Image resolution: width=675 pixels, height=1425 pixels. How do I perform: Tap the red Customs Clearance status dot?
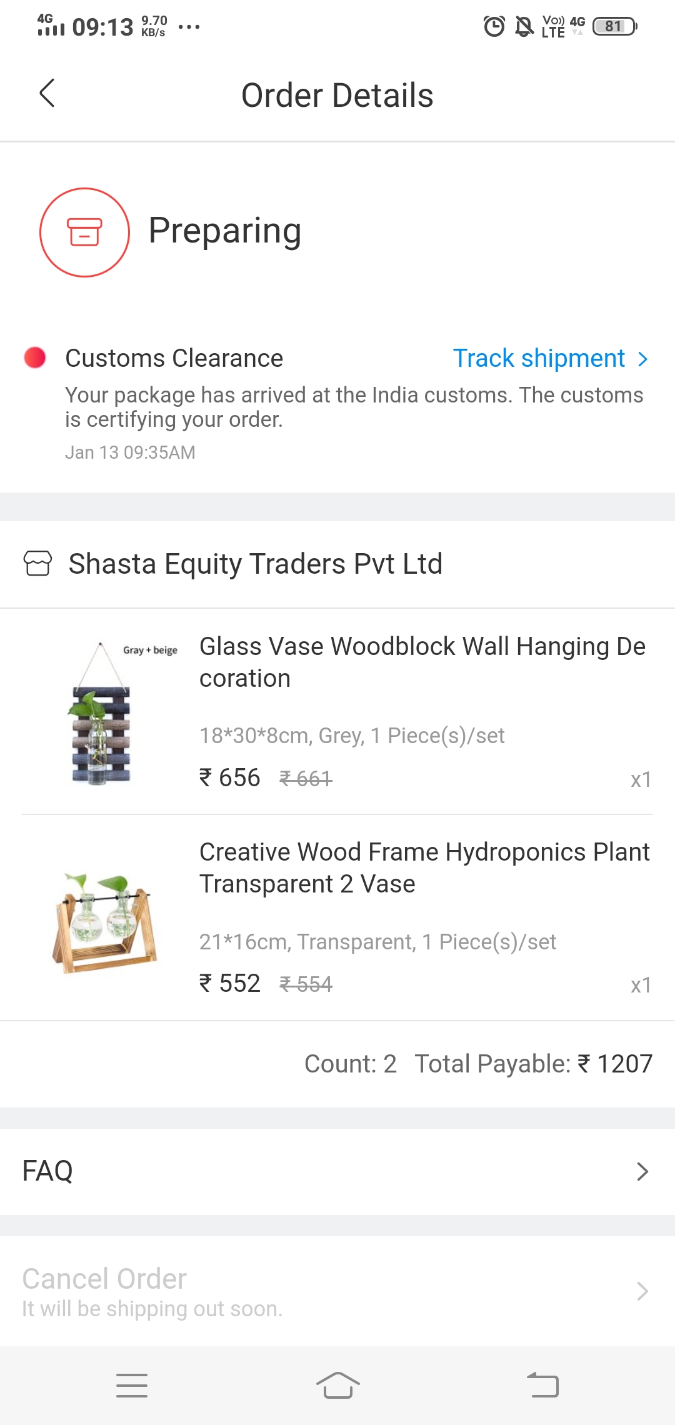(x=35, y=357)
